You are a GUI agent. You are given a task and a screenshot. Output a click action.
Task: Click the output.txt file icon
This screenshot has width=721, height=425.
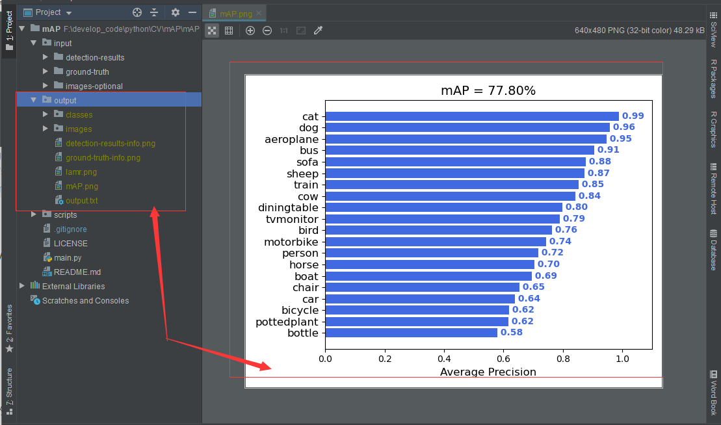click(x=59, y=200)
